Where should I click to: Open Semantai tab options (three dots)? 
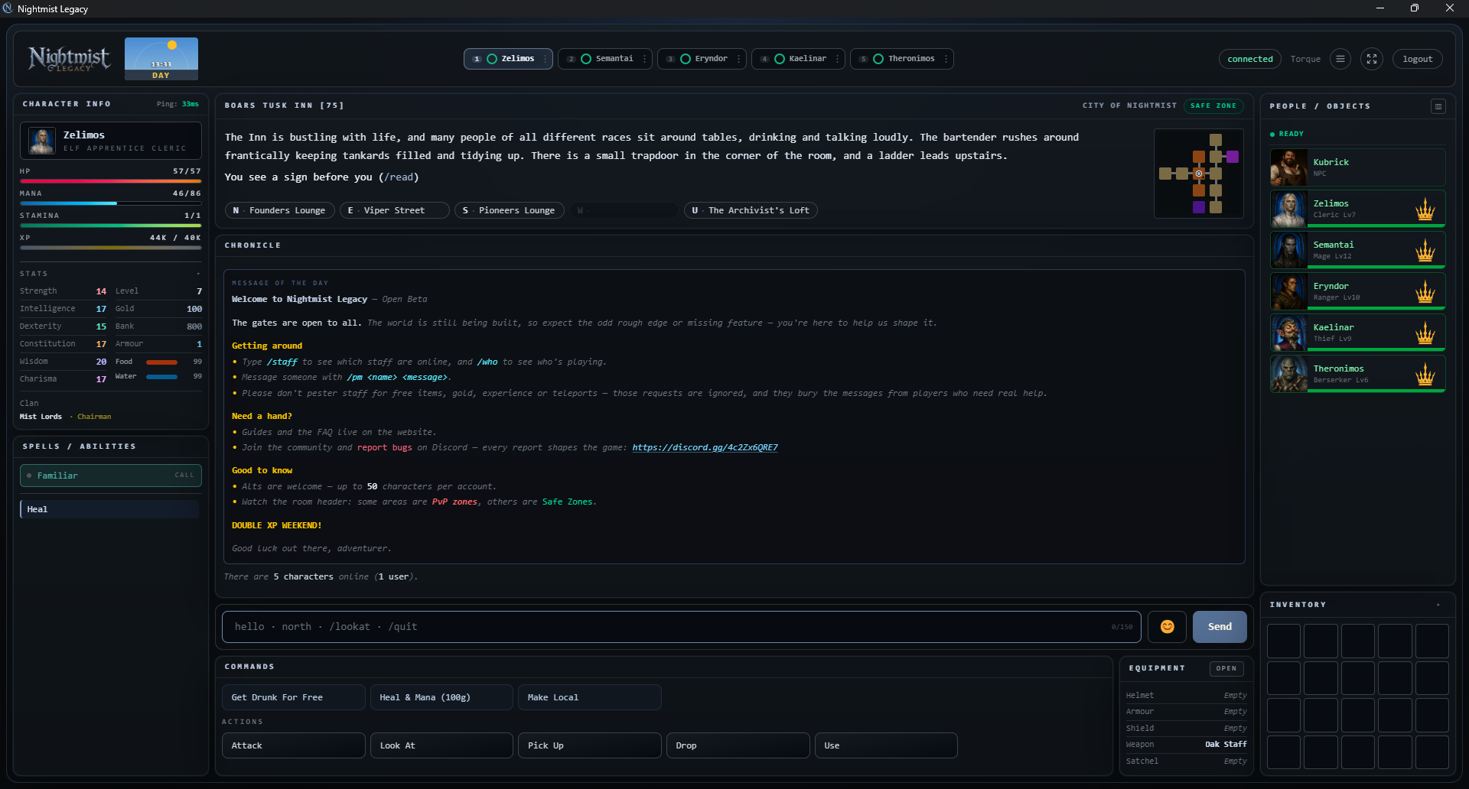(x=644, y=59)
